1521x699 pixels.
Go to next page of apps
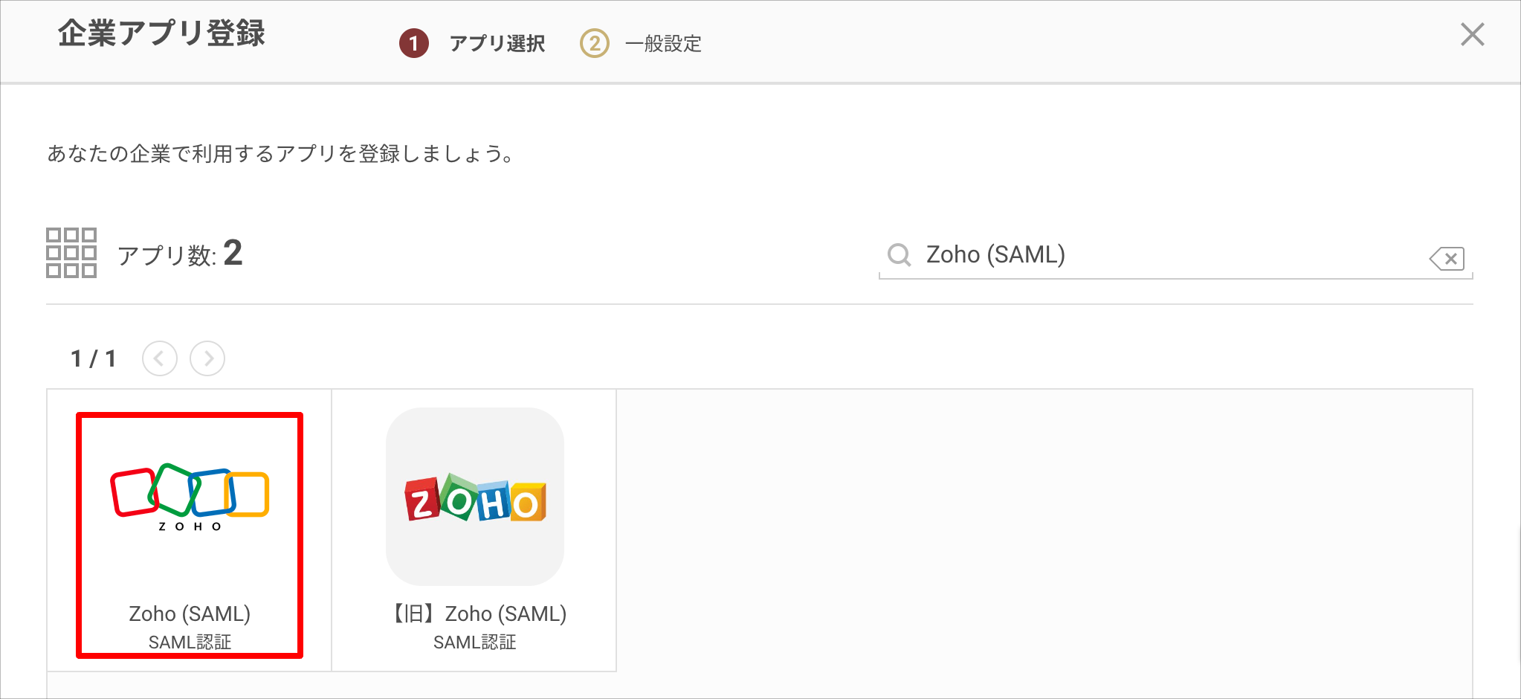click(207, 358)
